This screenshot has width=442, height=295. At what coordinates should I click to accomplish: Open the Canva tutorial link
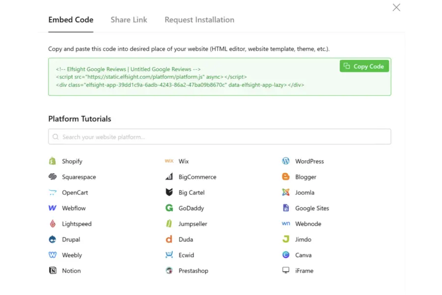coord(304,255)
